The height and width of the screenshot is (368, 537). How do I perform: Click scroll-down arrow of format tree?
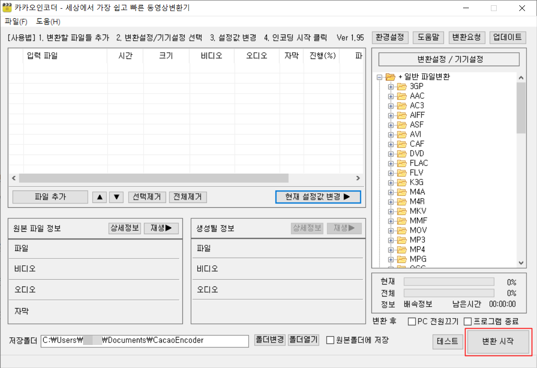(x=521, y=263)
